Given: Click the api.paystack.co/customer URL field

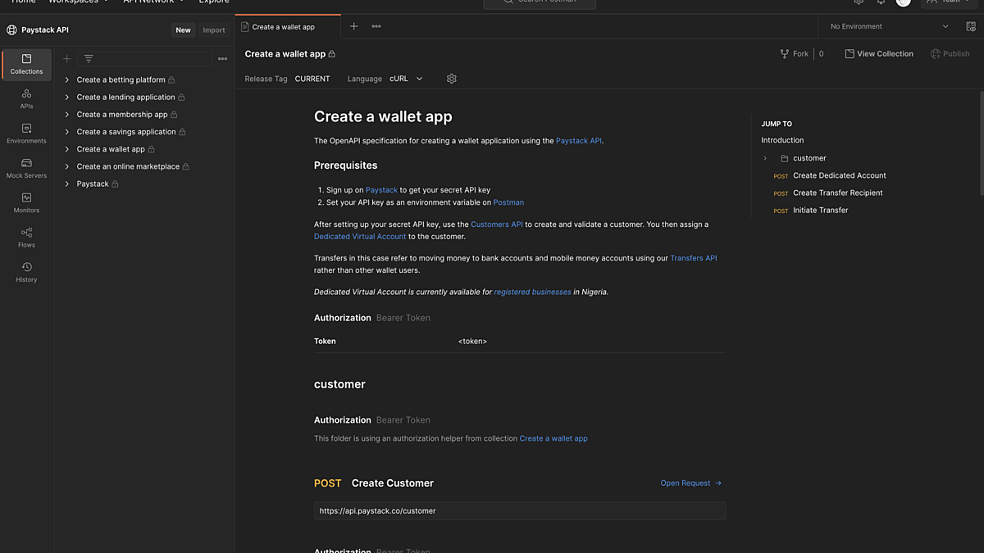Looking at the screenshot, I should 520,511.
